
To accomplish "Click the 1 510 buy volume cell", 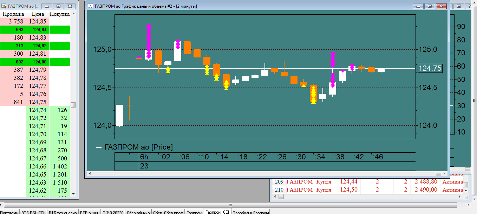I will (x=60, y=182).
